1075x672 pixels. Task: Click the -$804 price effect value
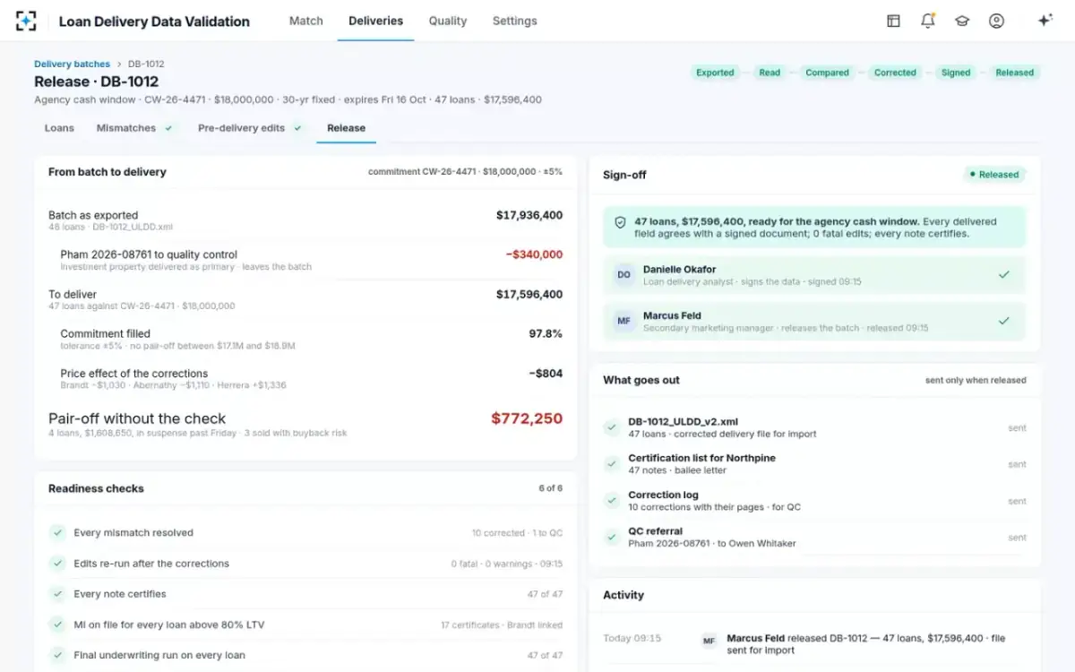[x=546, y=373]
